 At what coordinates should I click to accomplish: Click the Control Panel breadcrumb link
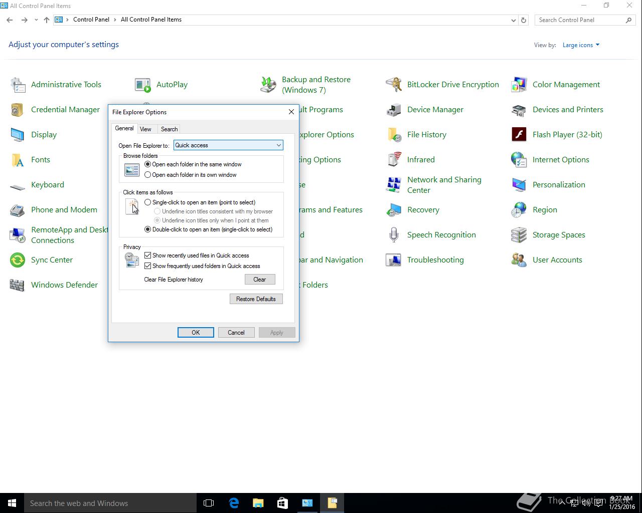91,20
